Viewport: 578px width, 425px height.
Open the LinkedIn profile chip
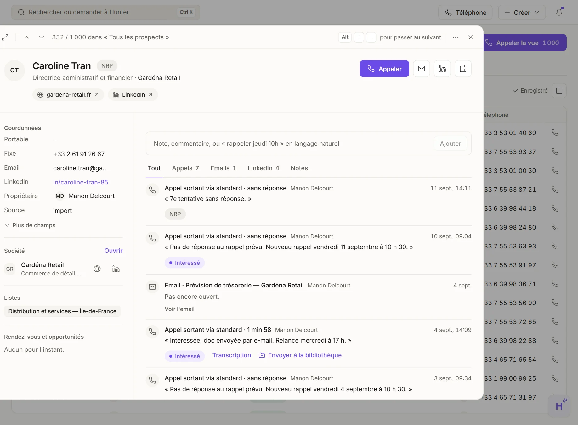click(133, 95)
